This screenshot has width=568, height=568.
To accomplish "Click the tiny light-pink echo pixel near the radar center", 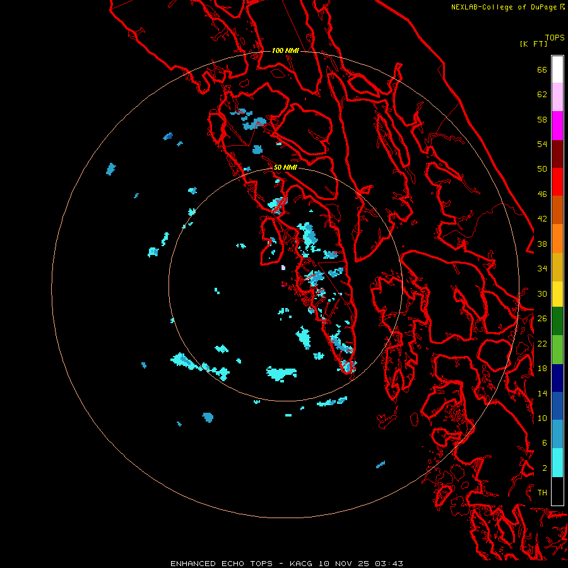I will click(x=283, y=268).
